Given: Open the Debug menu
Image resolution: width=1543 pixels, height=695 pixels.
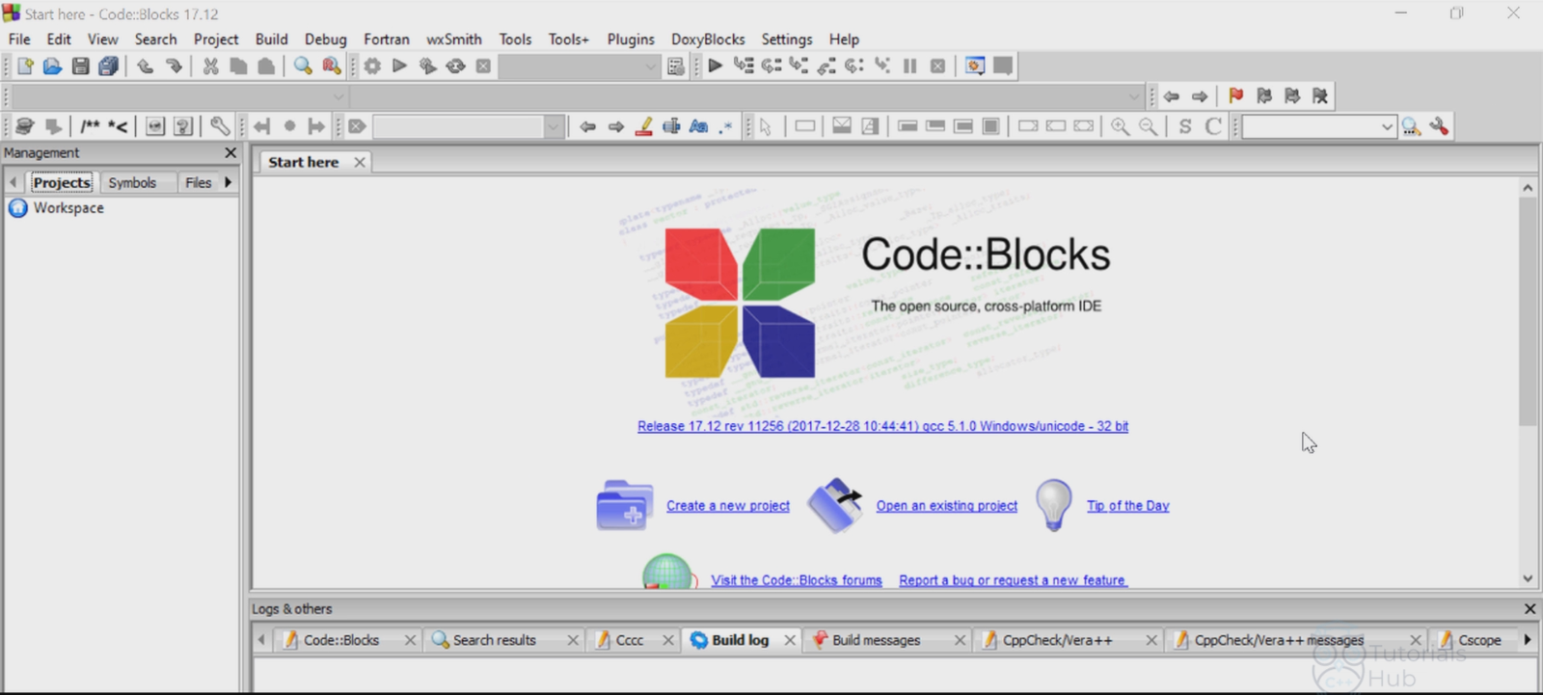Looking at the screenshot, I should coord(325,39).
